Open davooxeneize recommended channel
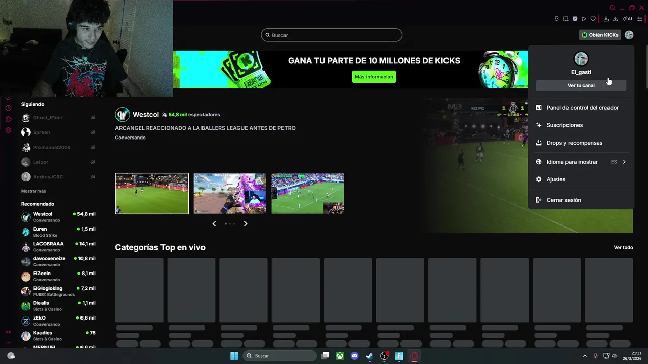Image resolution: width=648 pixels, height=364 pixels. 58,261
